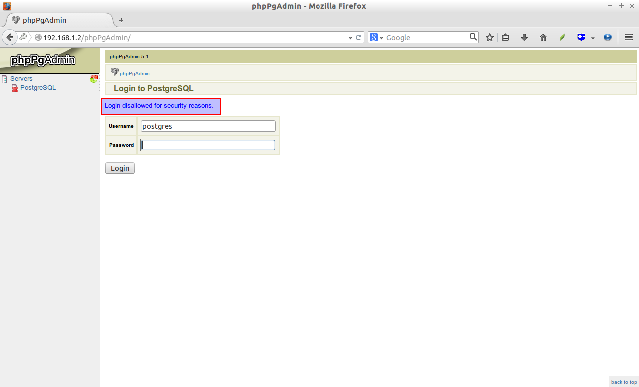639x387 pixels.
Task: Click the green leaf extension icon
Action: click(x=562, y=37)
